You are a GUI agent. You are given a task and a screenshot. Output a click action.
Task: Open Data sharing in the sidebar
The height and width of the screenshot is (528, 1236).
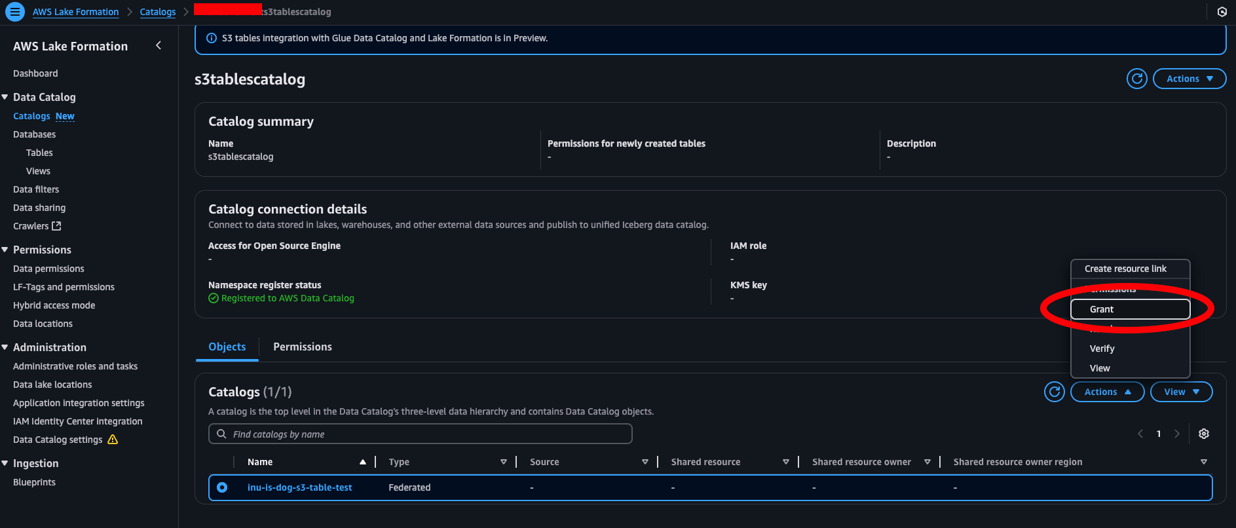(x=39, y=208)
